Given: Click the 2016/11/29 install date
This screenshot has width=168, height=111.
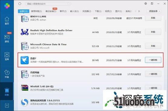Looking at the screenshot, I should tap(114, 46).
